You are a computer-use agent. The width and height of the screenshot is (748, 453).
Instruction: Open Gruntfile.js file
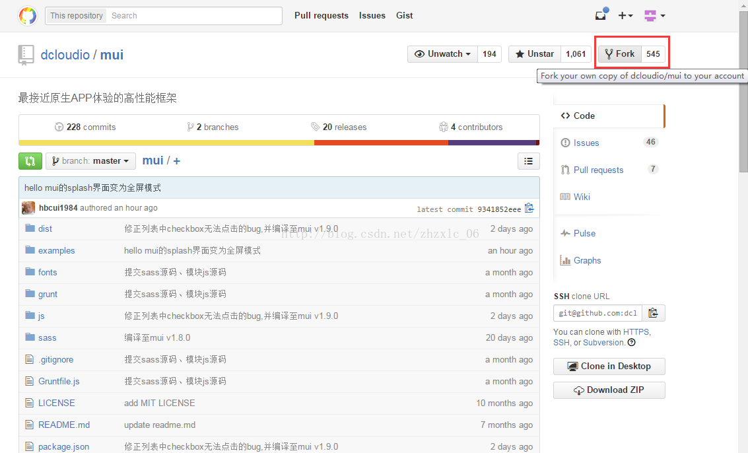pyautogui.click(x=59, y=382)
